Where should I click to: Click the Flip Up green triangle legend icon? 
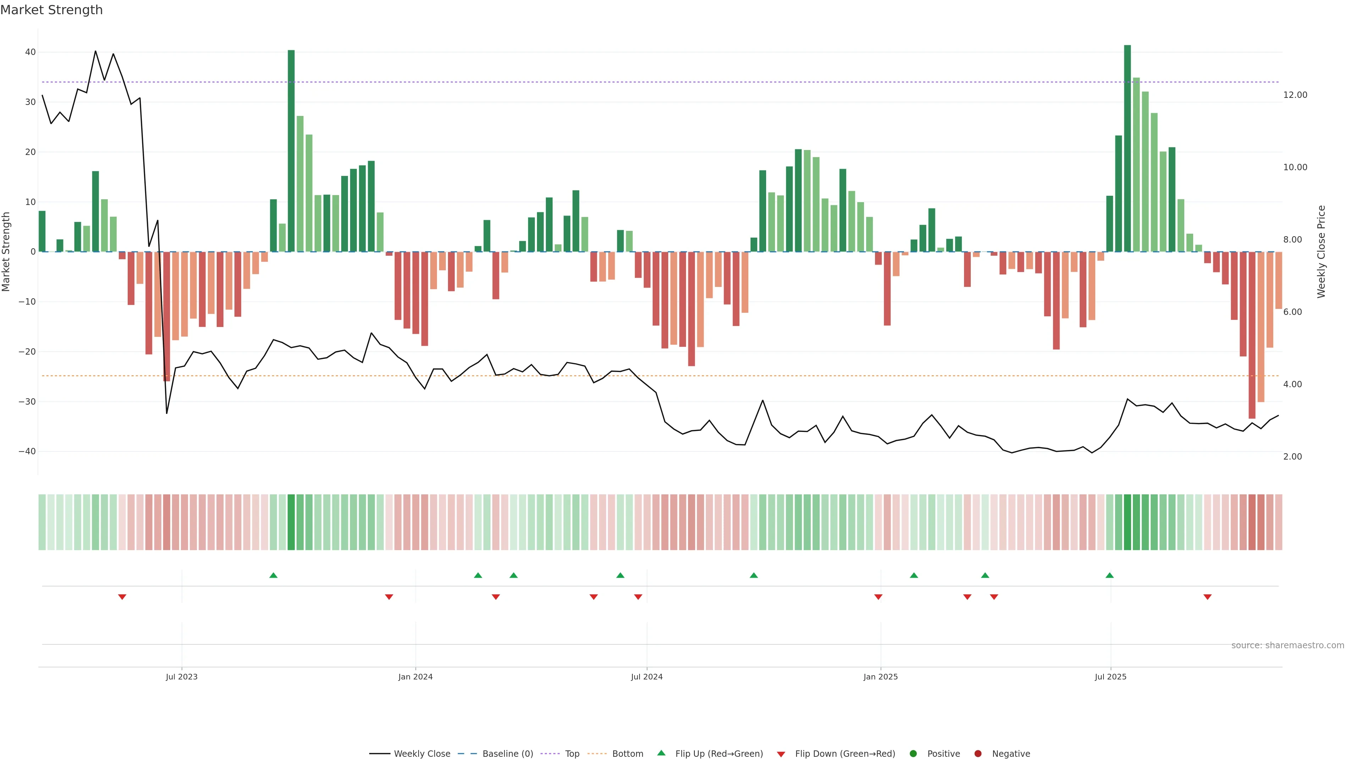click(x=661, y=753)
